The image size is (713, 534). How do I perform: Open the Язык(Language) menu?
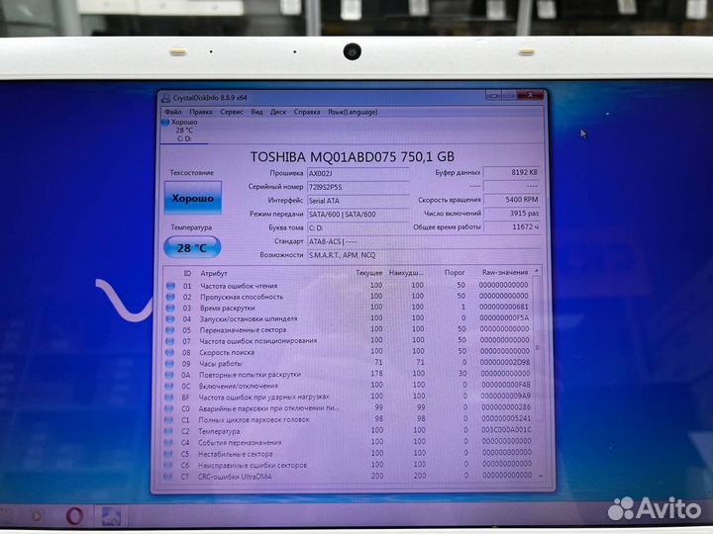(x=353, y=112)
